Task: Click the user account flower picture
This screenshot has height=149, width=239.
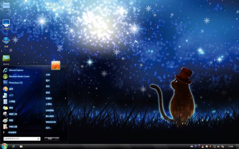Action: pos(56,66)
